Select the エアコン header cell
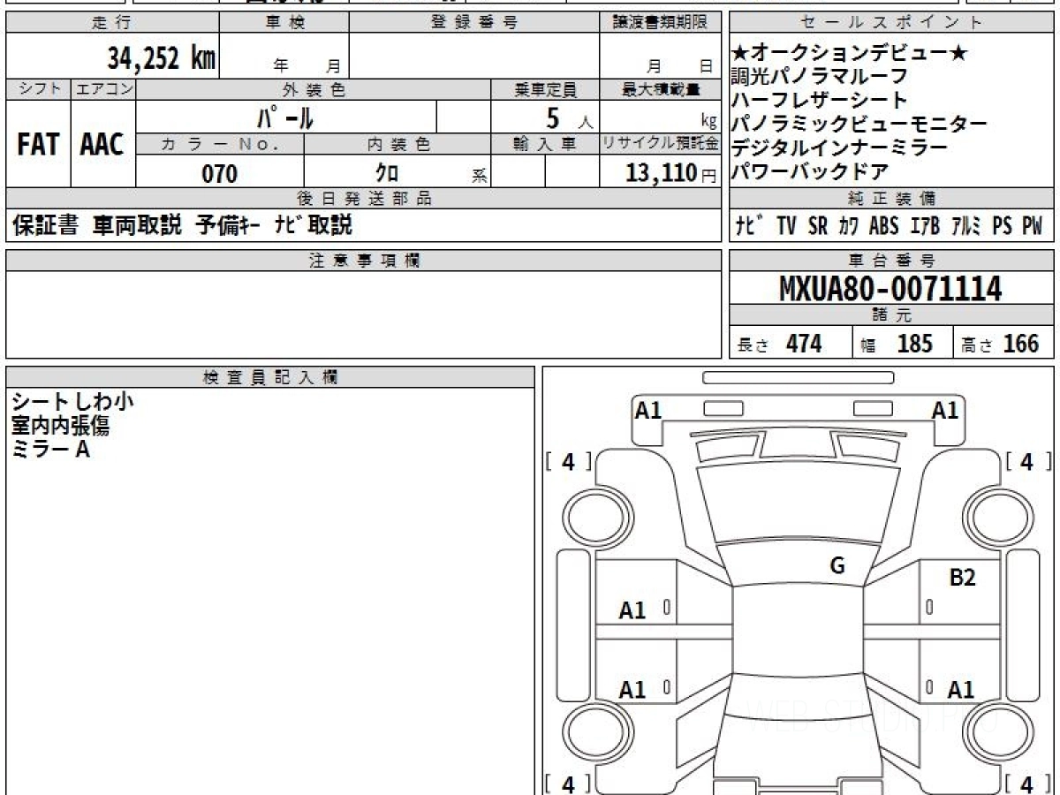1060x795 pixels. (103, 89)
